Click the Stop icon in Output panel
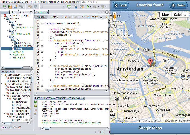190x135 pixels. click(36, 110)
